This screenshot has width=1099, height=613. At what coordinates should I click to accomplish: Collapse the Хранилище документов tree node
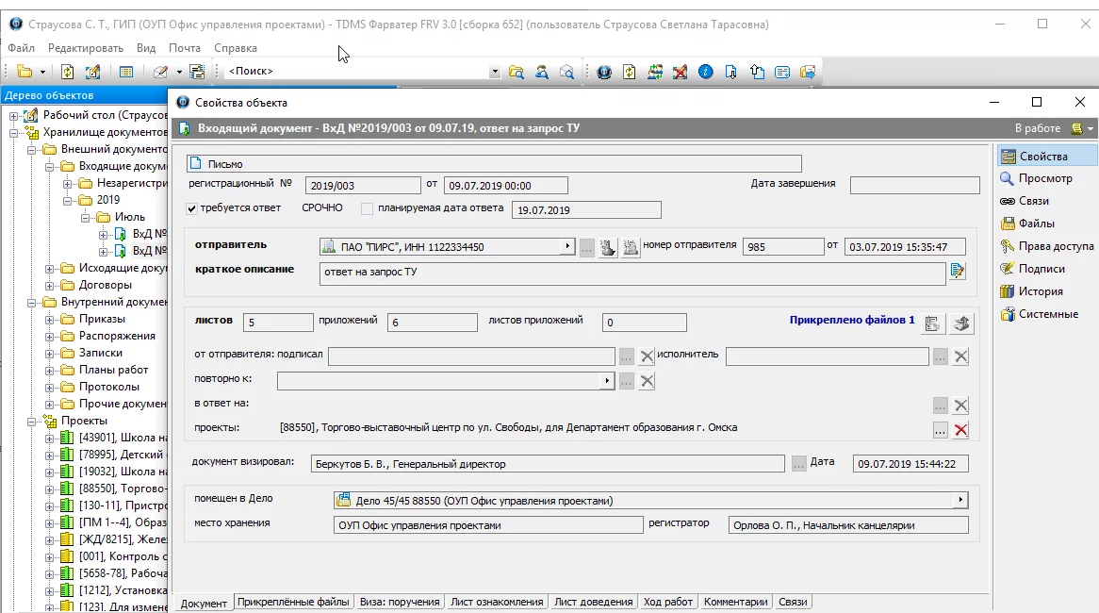[13, 133]
